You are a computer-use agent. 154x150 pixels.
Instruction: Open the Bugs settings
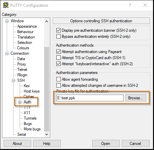point(28,124)
